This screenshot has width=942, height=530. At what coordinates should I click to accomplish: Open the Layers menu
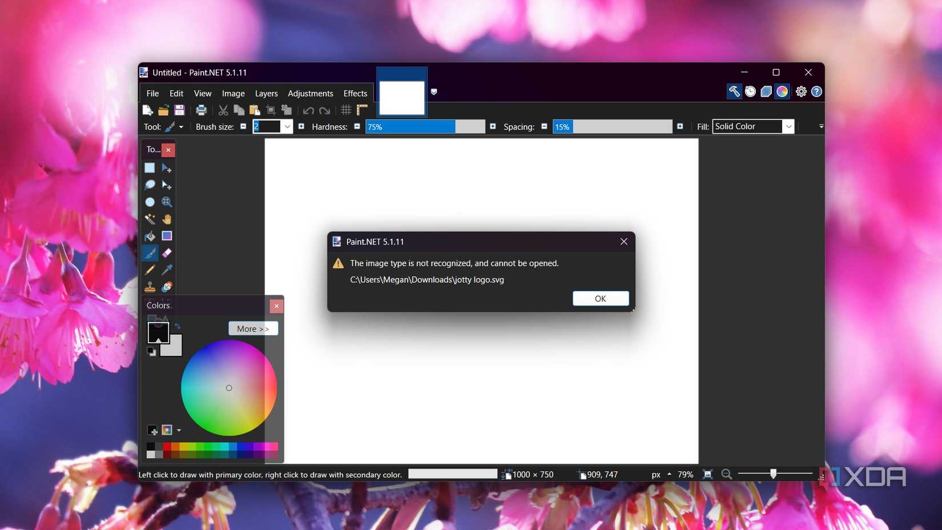(x=266, y=94)
